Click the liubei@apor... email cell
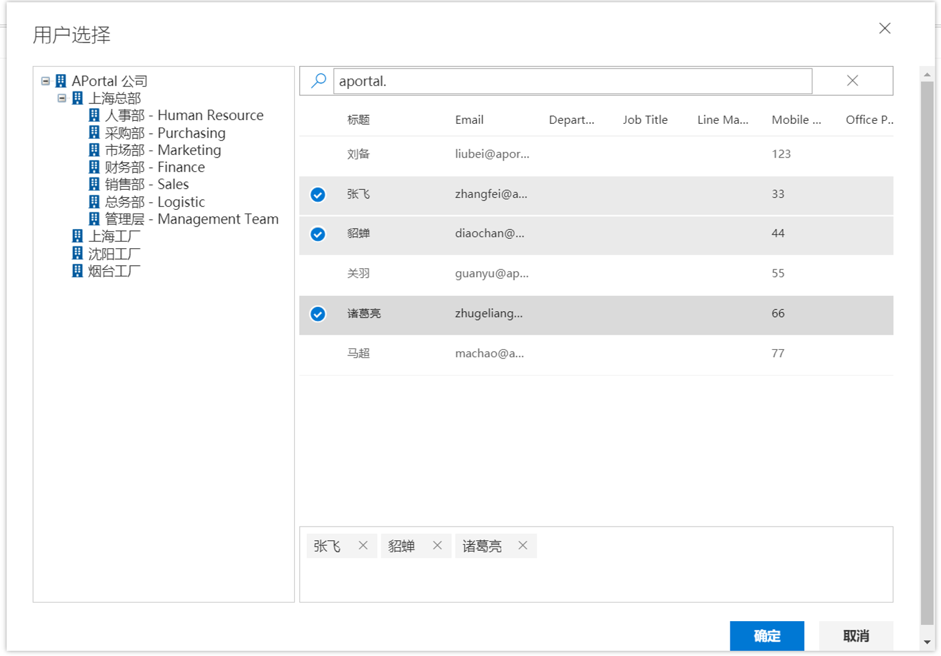Viewport: 941px width, 656px height. [492, 154]
